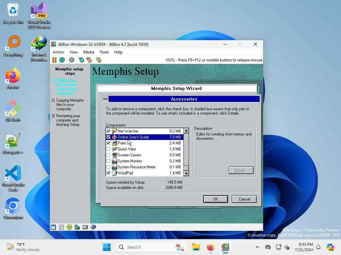Image resolution: width=341 pixels, height=255 pixels.
Task: Select the WordPad row in components
Action: click(x=145, y=173)
